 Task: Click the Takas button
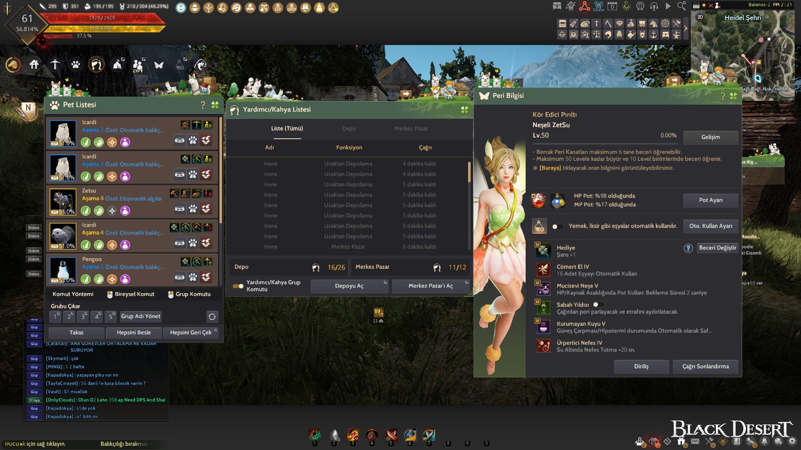click(x=76, y=332)
